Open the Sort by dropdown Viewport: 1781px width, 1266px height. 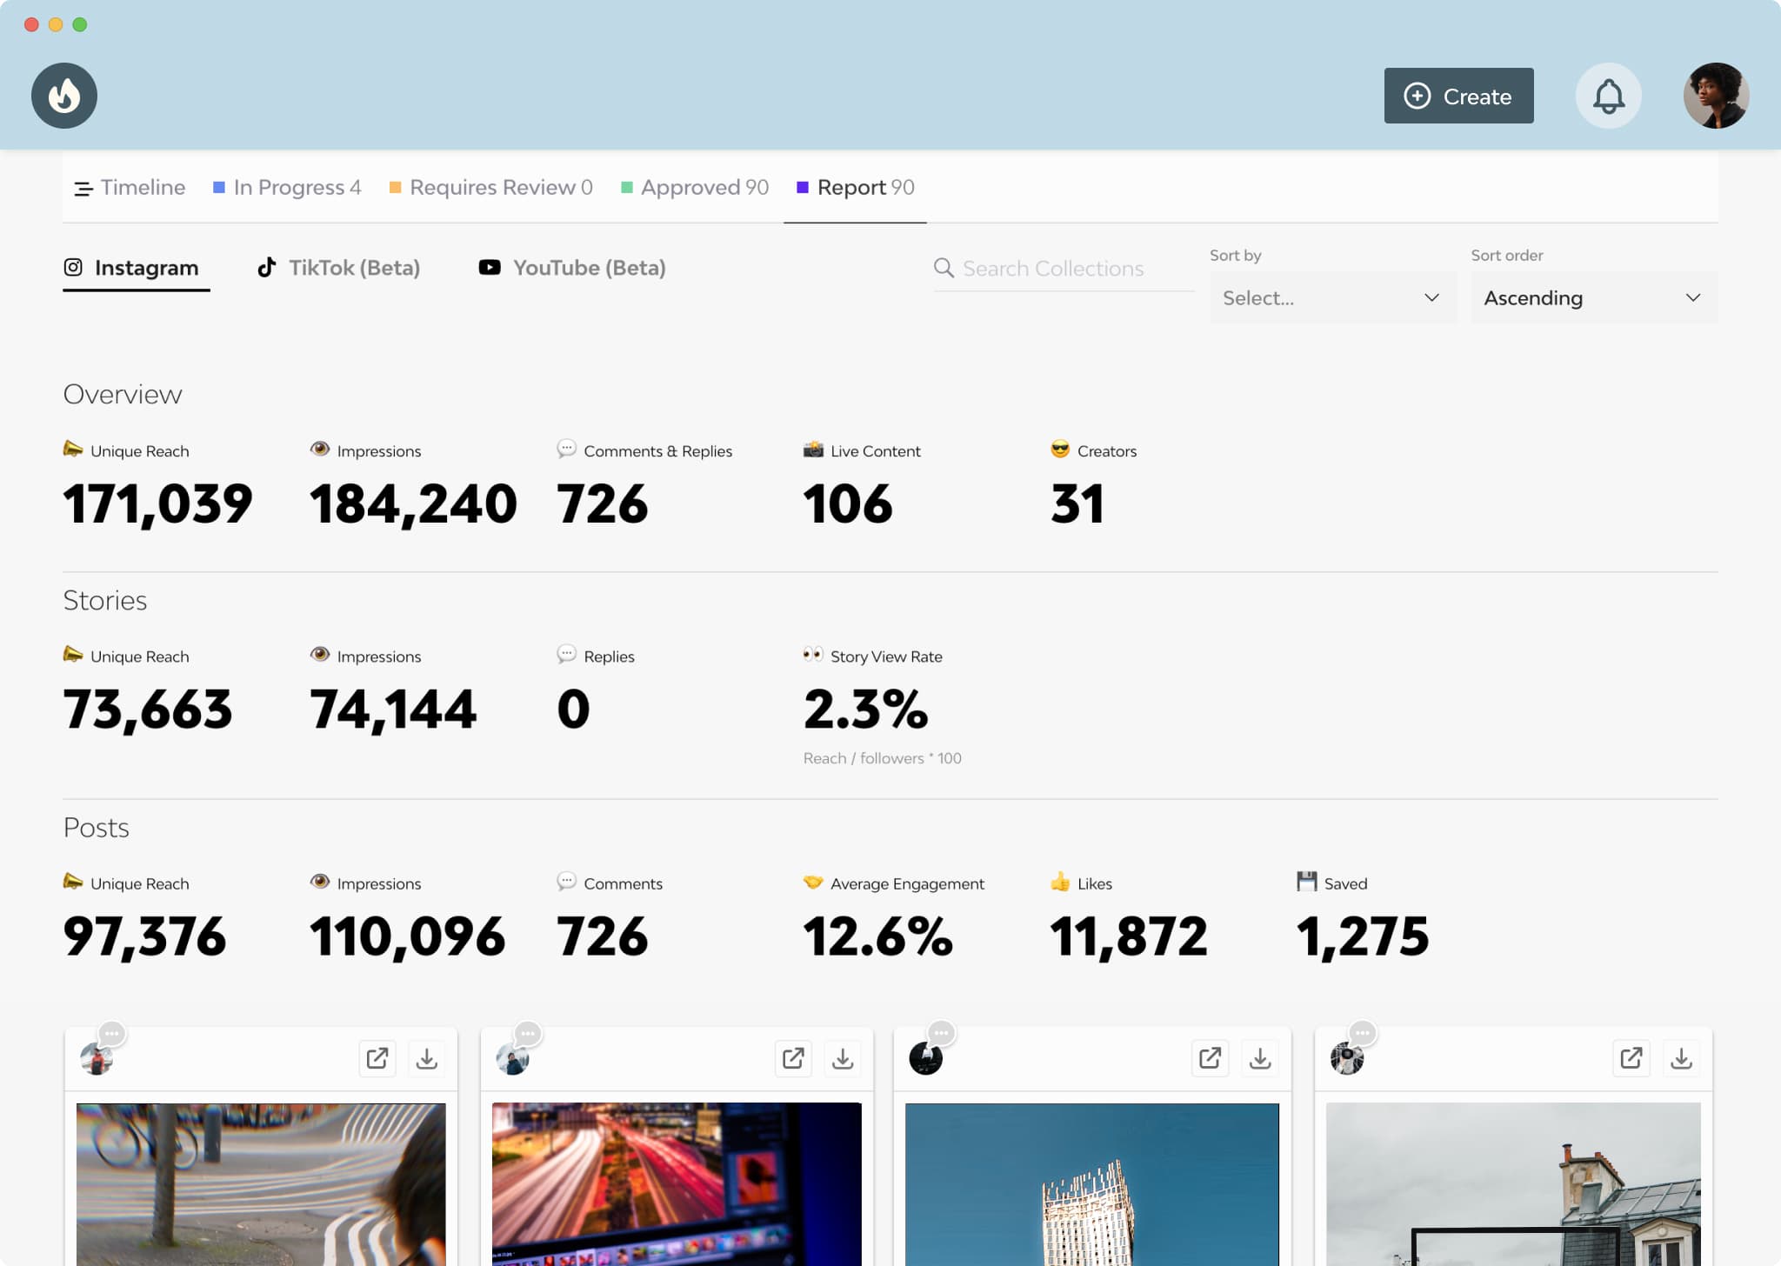1333,297
